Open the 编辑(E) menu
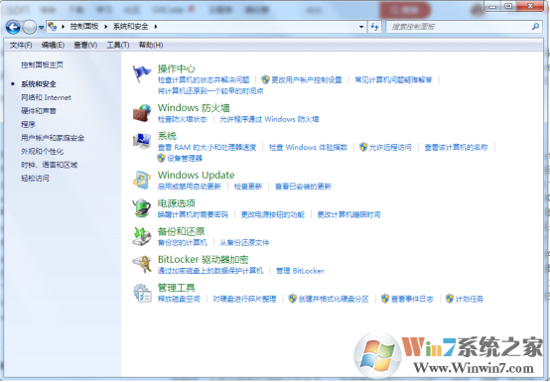Screen dimensions: 550x382 (x=53, y=45)
